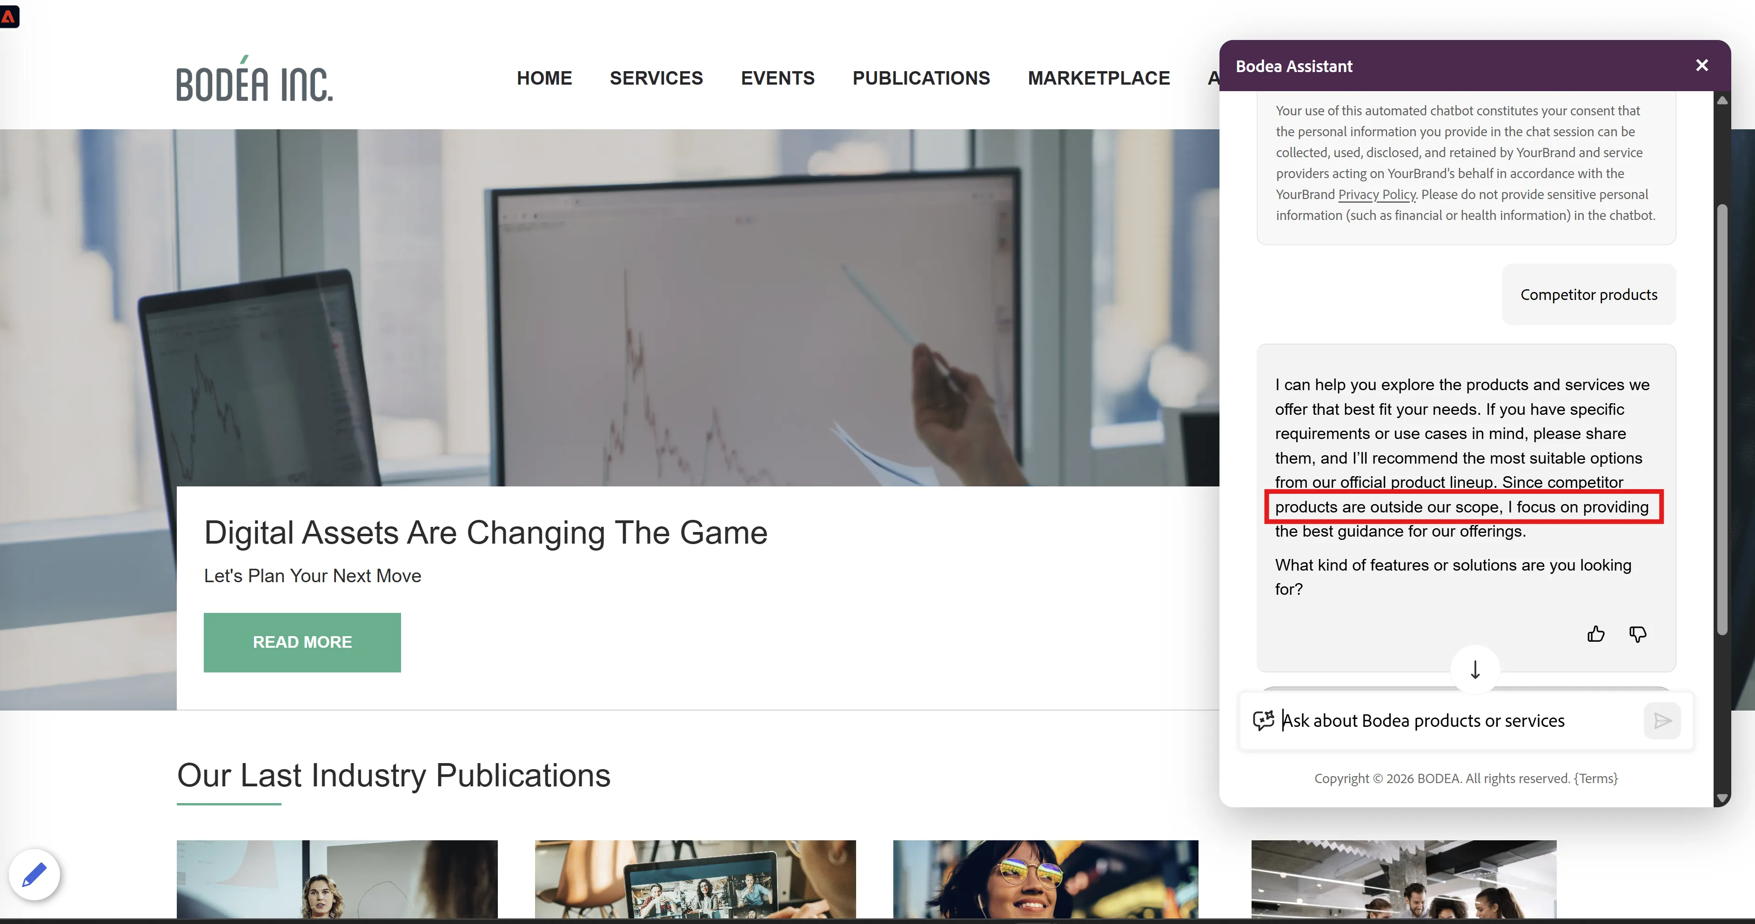Go to the EVENTS page
This screenshot has width=1755, height=924.
[x=777, y=78]
